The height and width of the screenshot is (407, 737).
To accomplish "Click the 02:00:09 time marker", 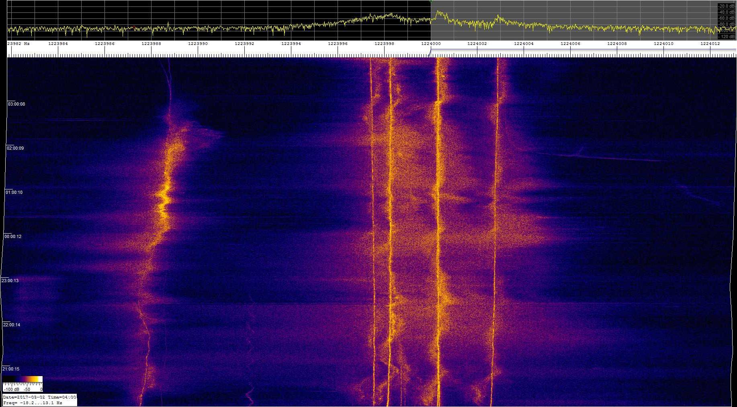I will coord(15,148).
